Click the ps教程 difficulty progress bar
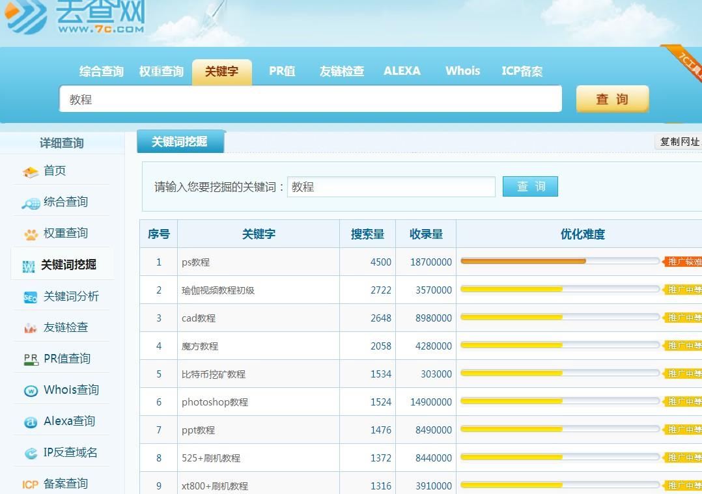Image resolution: width=702 pixels, height=494 pixels. tap(560, 262)
